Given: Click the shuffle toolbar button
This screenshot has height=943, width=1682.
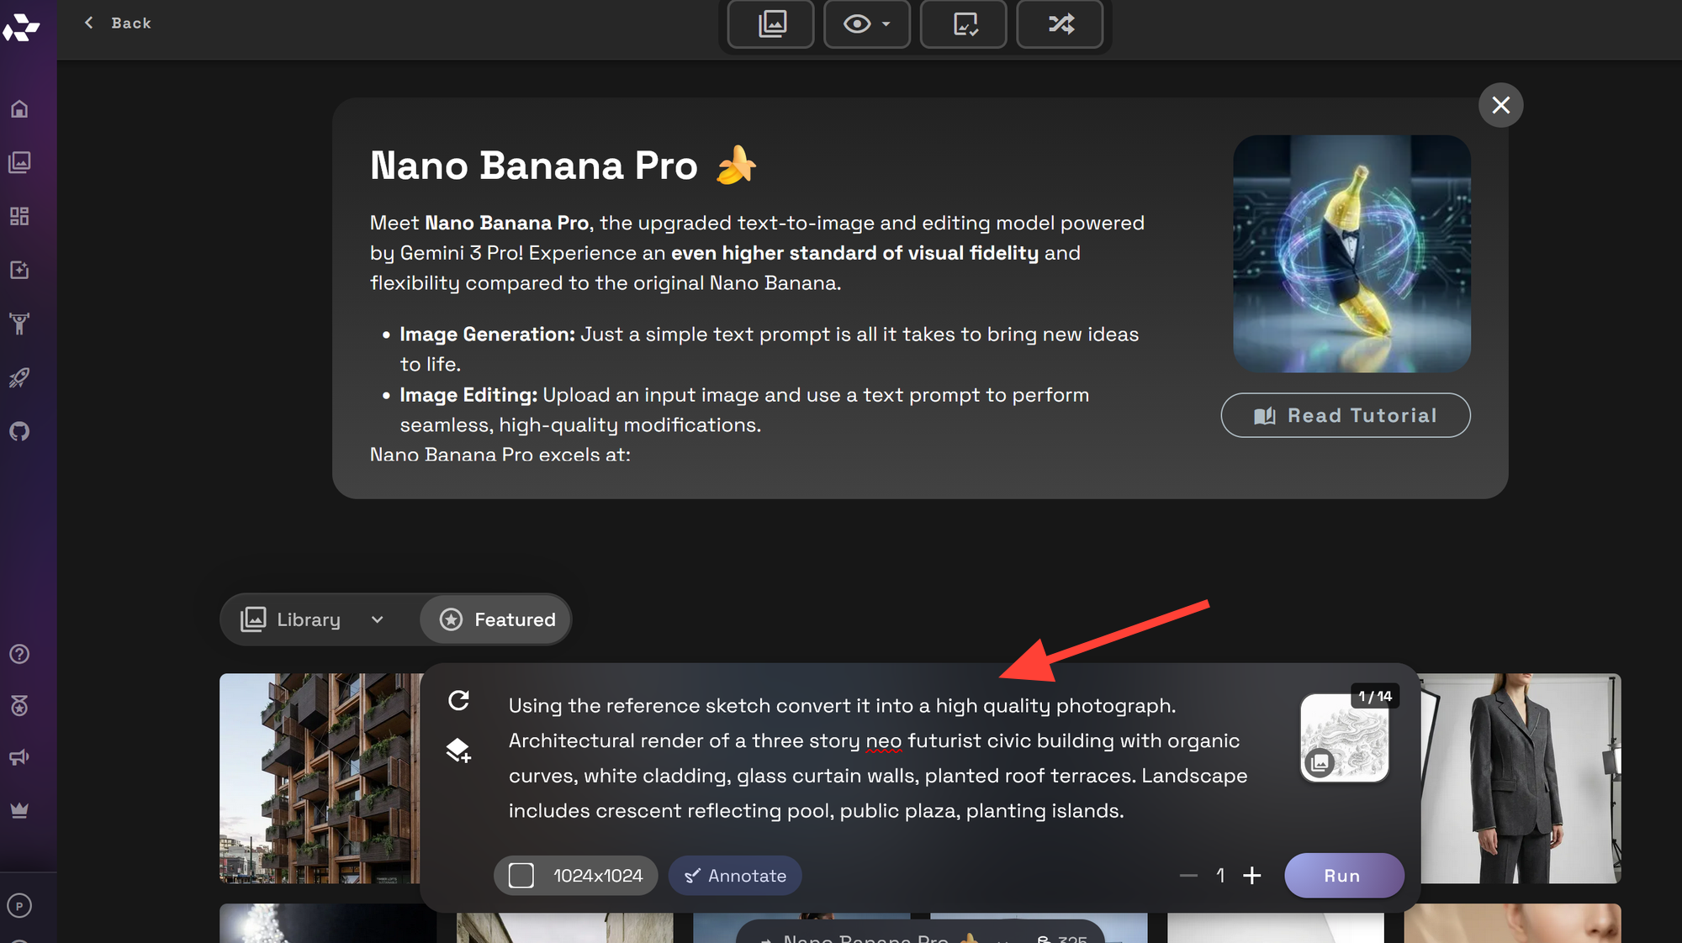Looking at the screenshot, I should [x=1060, y=24].
